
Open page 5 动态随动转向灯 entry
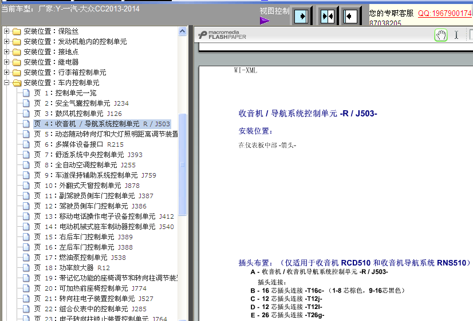pyautogui.click(x=106, y=134)
